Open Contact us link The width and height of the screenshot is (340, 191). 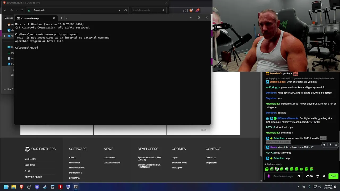pos(211,158)
